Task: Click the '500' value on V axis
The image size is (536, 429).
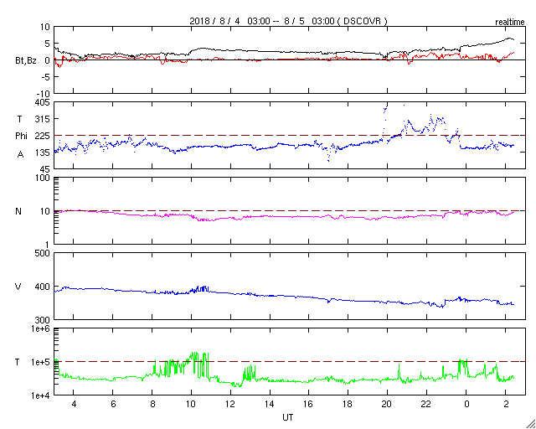Action: [x=43, y=253]
